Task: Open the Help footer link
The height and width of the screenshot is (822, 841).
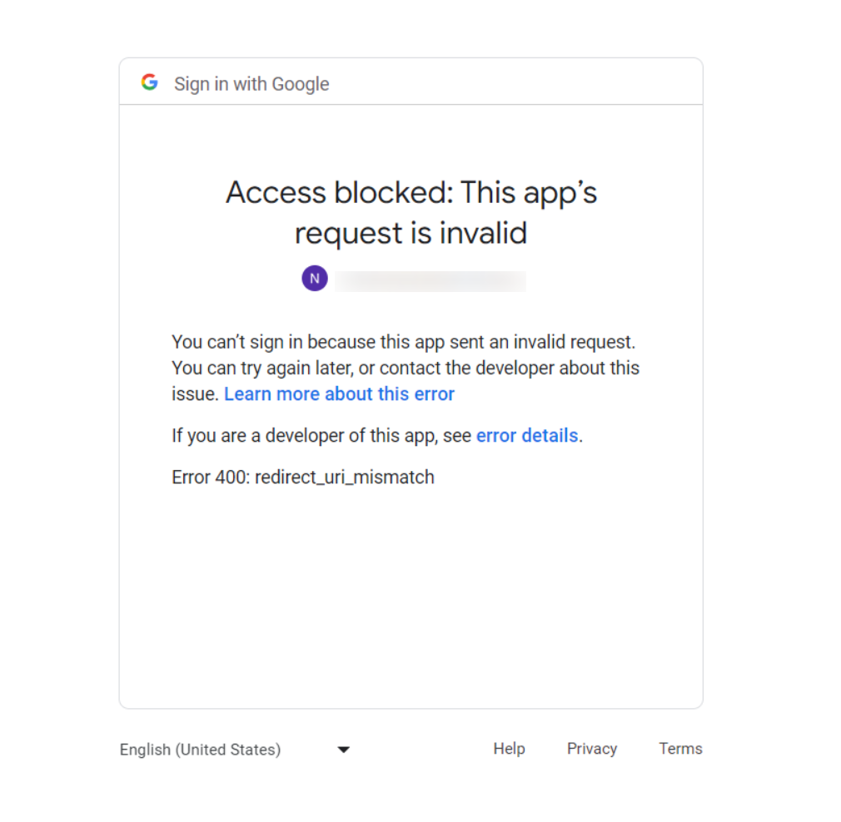Action: [509, 749]
